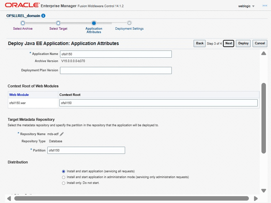The image size is (271, 203).
Task: Click the horizontal scrollbar thumb
Action: click(x=131, y=199)
